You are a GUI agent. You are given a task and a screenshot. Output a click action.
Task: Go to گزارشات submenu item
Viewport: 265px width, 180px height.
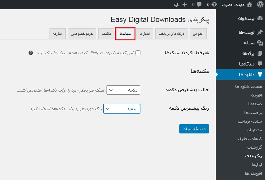(254, 147)
